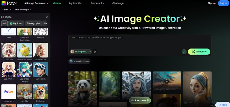Viewport: 230px width, 107px height.
Task: Click the three-dots more options icon
Action: point(211,105)
